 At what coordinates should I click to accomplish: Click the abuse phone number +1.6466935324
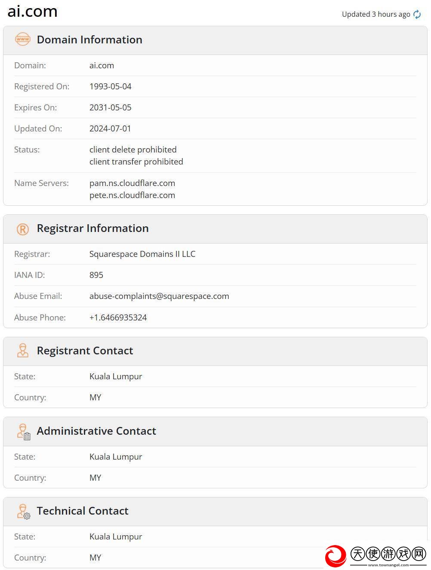tap(118, 317)
